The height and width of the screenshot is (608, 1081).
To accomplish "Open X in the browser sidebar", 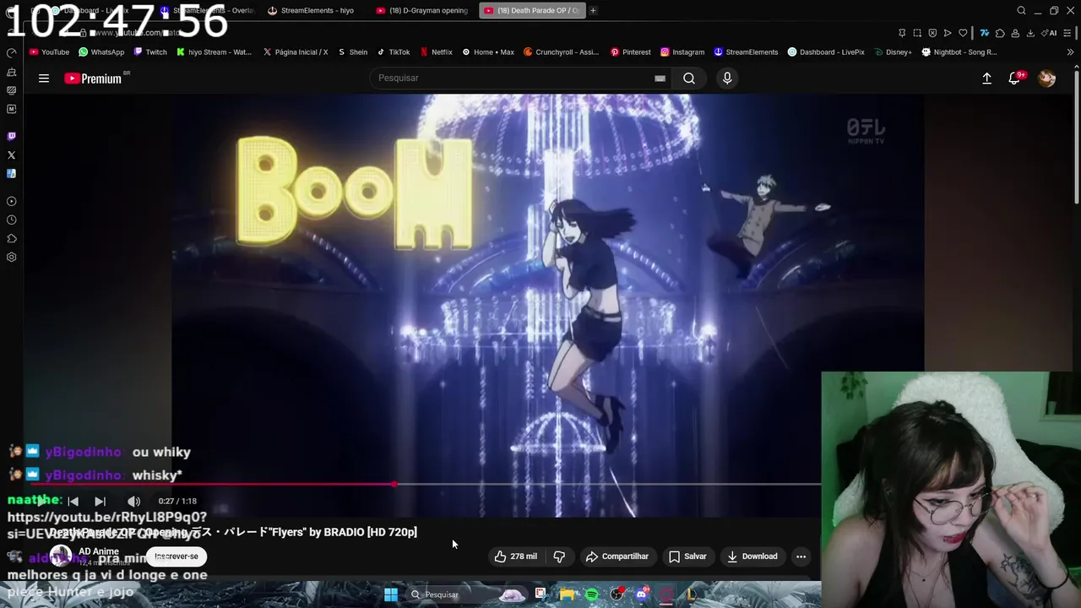I will pyautogui.click(x=11, y=155).
